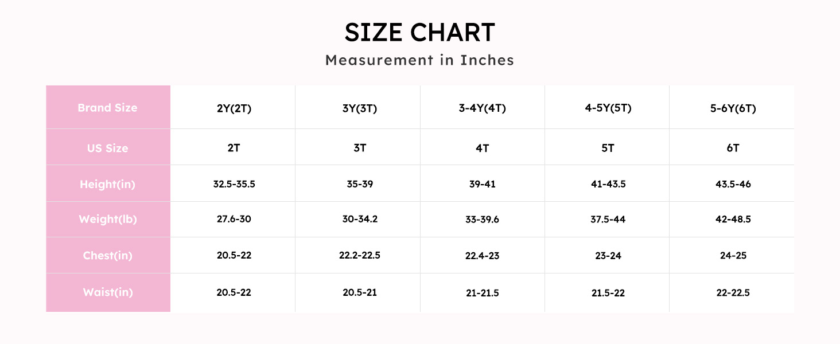840x344 pixels.
Task: Select the US Size row header
Action: coord(108,148)
